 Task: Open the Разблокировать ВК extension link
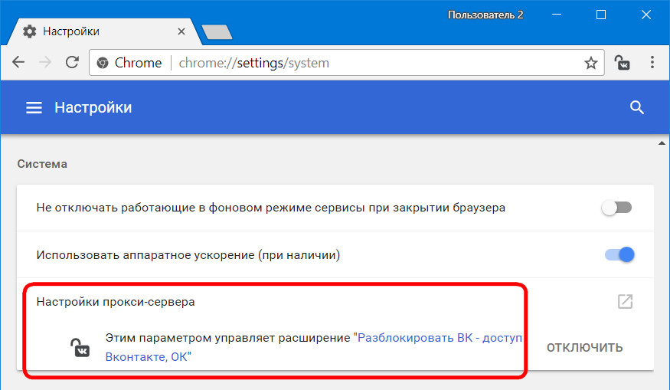pos(314,347)
